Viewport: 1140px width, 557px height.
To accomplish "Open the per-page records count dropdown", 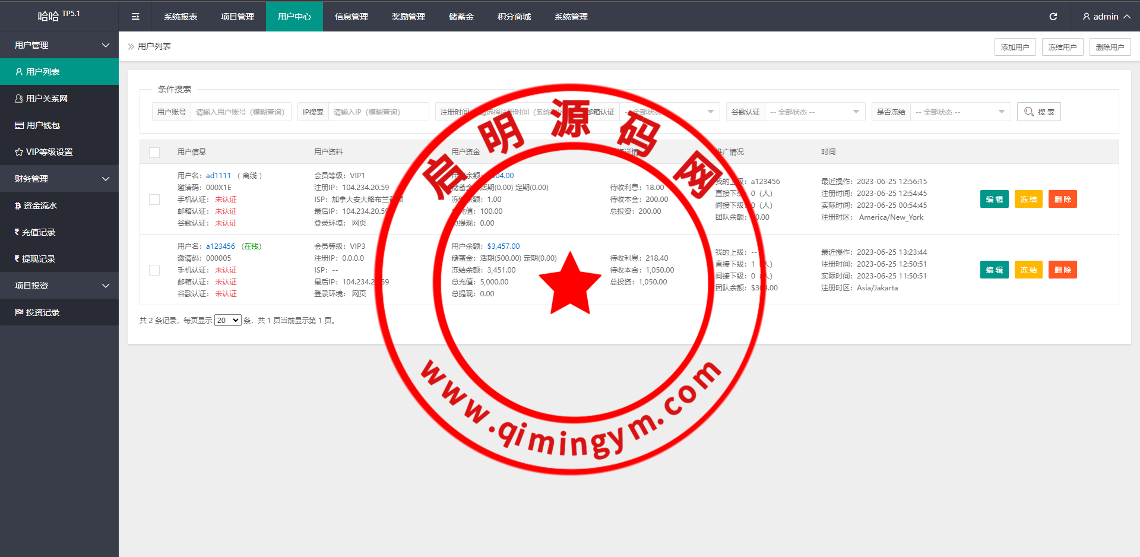I will pyautogui.click(x=227, y=321).
